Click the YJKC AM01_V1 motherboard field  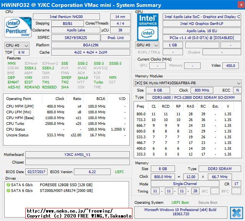click(77, 155)
